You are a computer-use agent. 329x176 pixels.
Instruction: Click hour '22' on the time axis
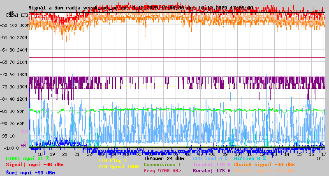pos(89,154)
